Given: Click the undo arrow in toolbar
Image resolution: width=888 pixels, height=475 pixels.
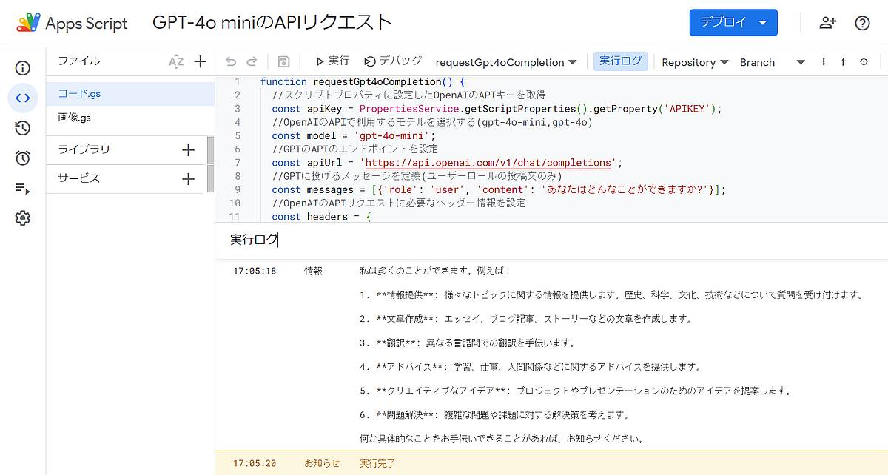Looking at the screenshot, I should coord(231,62).
